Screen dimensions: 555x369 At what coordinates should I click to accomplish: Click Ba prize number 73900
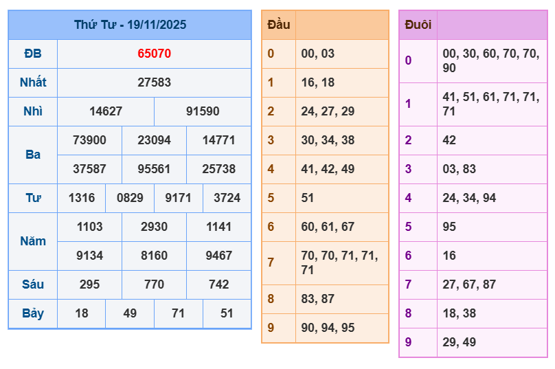tap(90, 140)
